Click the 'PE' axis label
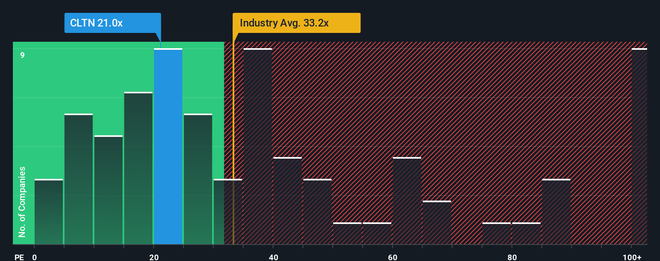The height and width of the screenshot is (261, 660). click(x=19, y=257)
